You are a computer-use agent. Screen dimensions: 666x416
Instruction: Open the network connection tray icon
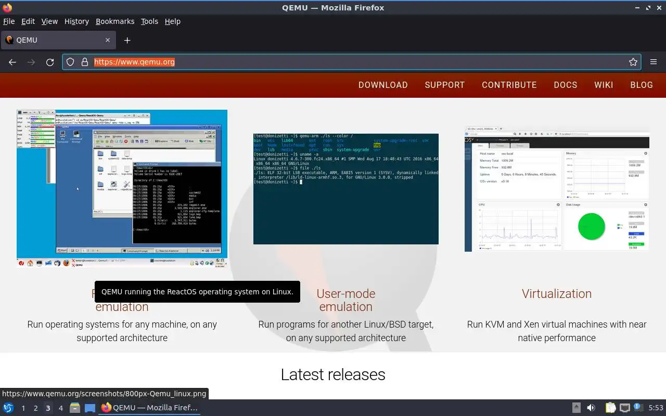click(x=625, y=408)
